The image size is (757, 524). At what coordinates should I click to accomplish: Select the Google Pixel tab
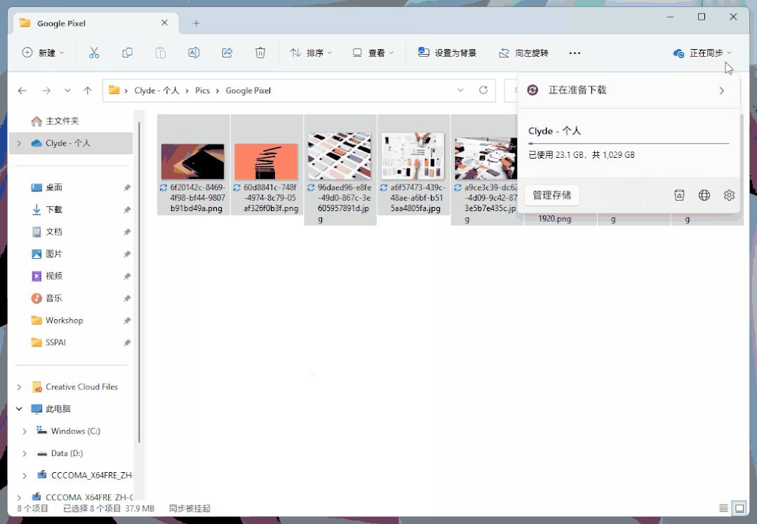84,23
